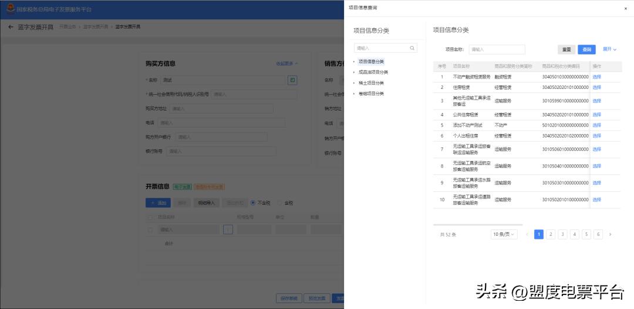Click the 融资租赁 category cell

point(503,77)
